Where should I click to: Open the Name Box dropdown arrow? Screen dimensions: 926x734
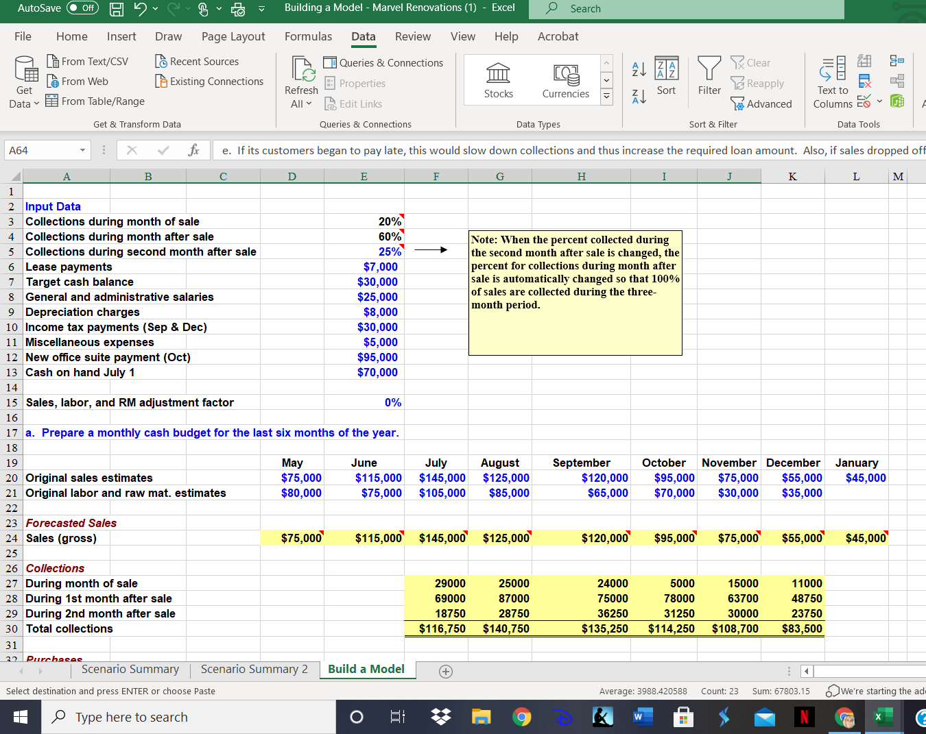point(82,150)
